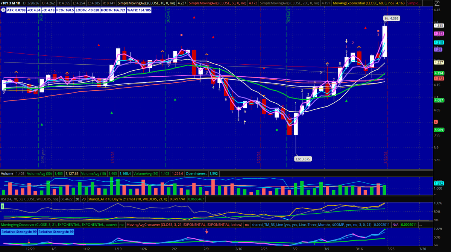Select the /10Y 3 M 1D symbol label
451x252 pixels.
11,3
